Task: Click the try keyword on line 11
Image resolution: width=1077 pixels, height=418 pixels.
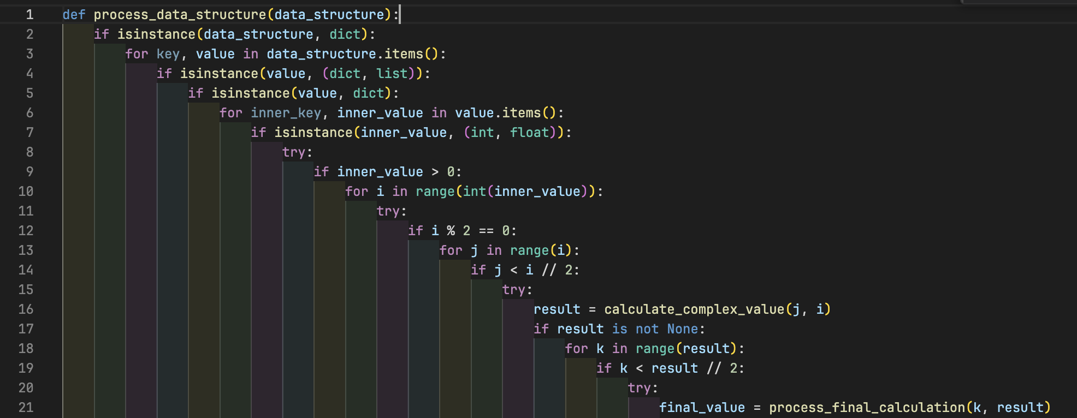Action: pyautogui.click(x=388, y=211)
